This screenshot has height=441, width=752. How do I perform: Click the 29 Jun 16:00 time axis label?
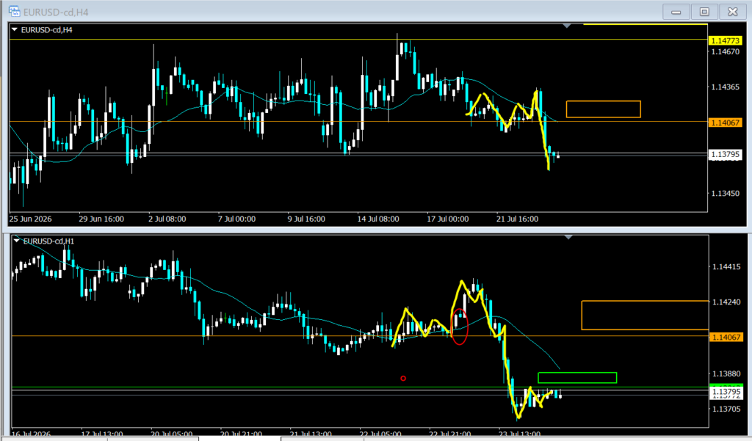click(101, 219)
